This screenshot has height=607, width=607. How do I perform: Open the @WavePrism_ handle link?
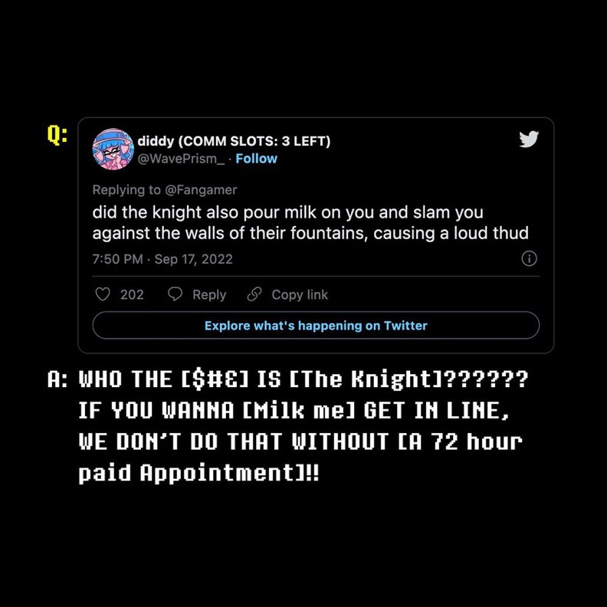tap(181, 159)
